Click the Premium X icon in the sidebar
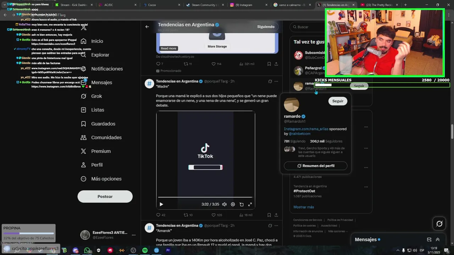This screenshot has width=454, height=255. [x=84, y=151]
